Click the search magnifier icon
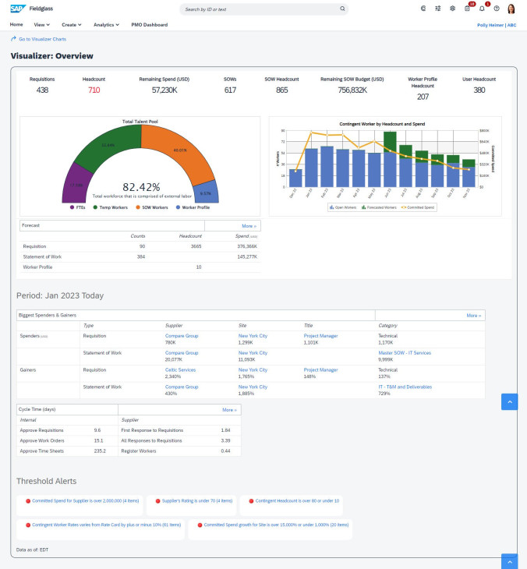 (x=342, y=9)
